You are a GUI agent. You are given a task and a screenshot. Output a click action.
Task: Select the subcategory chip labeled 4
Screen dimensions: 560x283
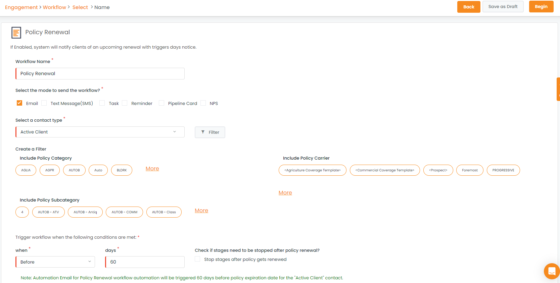22,212
